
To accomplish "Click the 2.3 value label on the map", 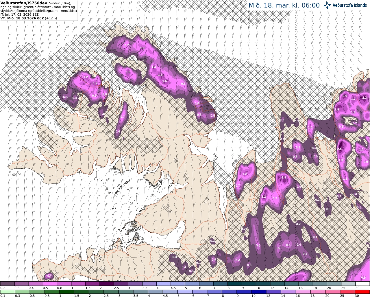I will [364, 98].
